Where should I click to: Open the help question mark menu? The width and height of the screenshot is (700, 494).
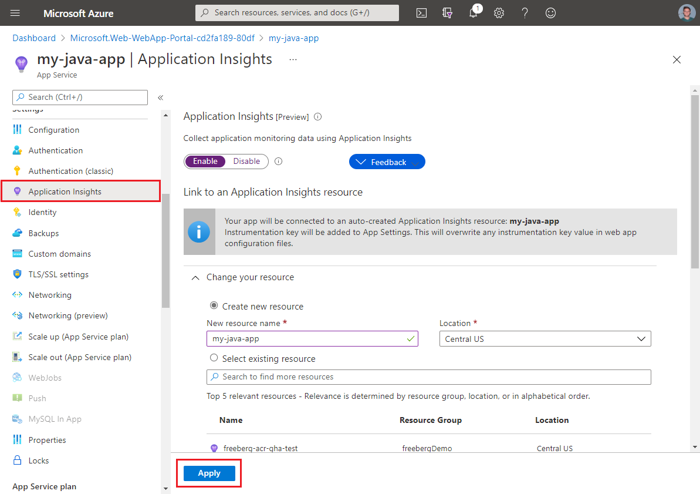click(525, 12)
